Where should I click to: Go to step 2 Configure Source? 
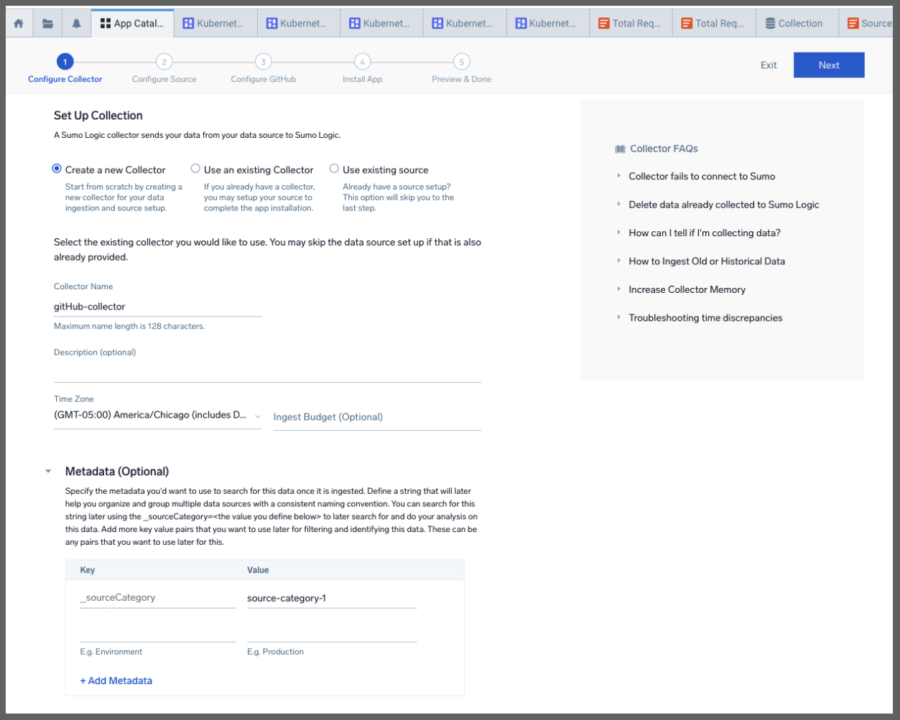click(164, 69)
